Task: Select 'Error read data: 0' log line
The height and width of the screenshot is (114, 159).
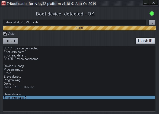Action: [15, 55]
